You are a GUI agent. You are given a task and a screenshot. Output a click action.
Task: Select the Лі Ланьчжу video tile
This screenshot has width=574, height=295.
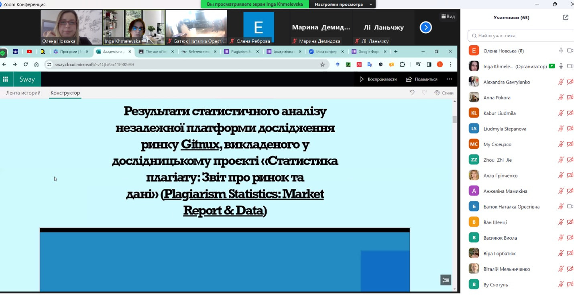pos(383,27)
